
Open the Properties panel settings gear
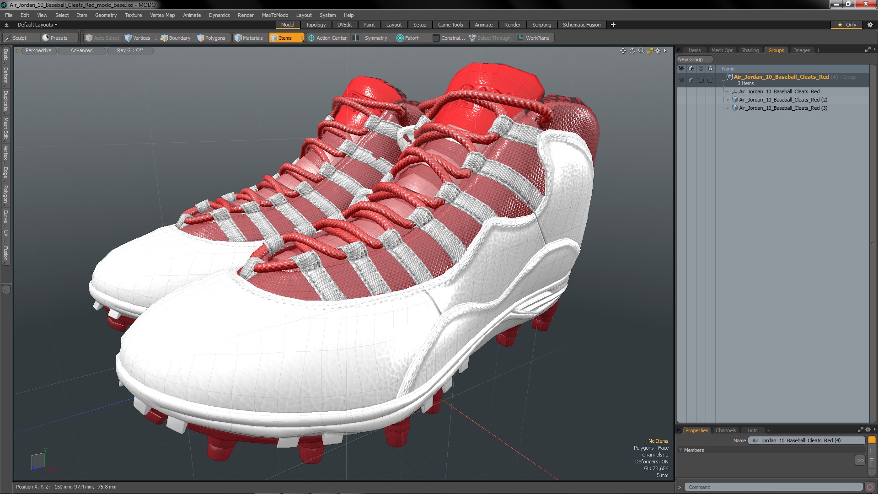(x=868, y=430)
